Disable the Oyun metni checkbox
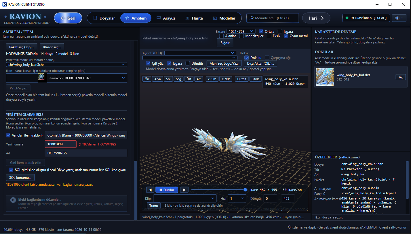The width and height of the screenshot is (411, 234). click(x=286, y=36)
